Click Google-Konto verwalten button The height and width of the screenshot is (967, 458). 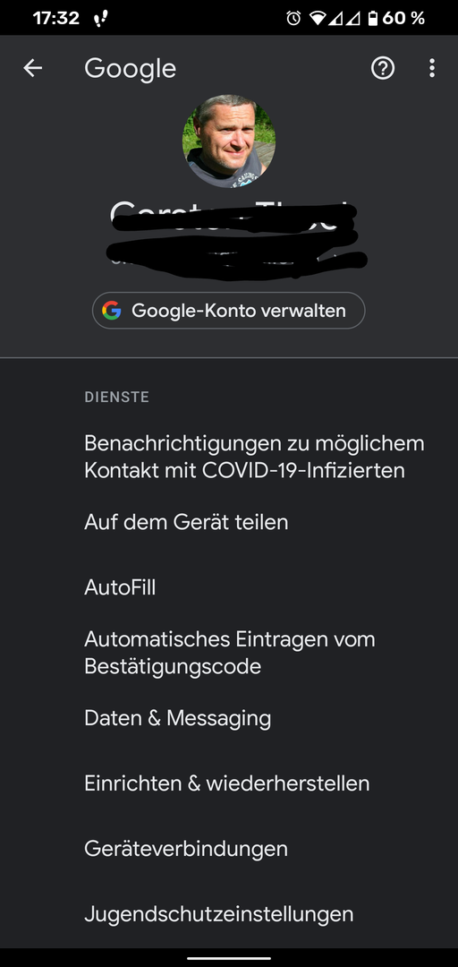pos(229,310)
